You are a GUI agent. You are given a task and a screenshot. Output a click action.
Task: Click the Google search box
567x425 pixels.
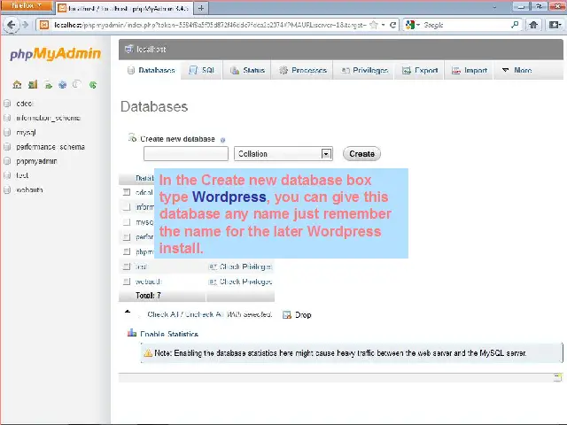click(x=465, y=25)
